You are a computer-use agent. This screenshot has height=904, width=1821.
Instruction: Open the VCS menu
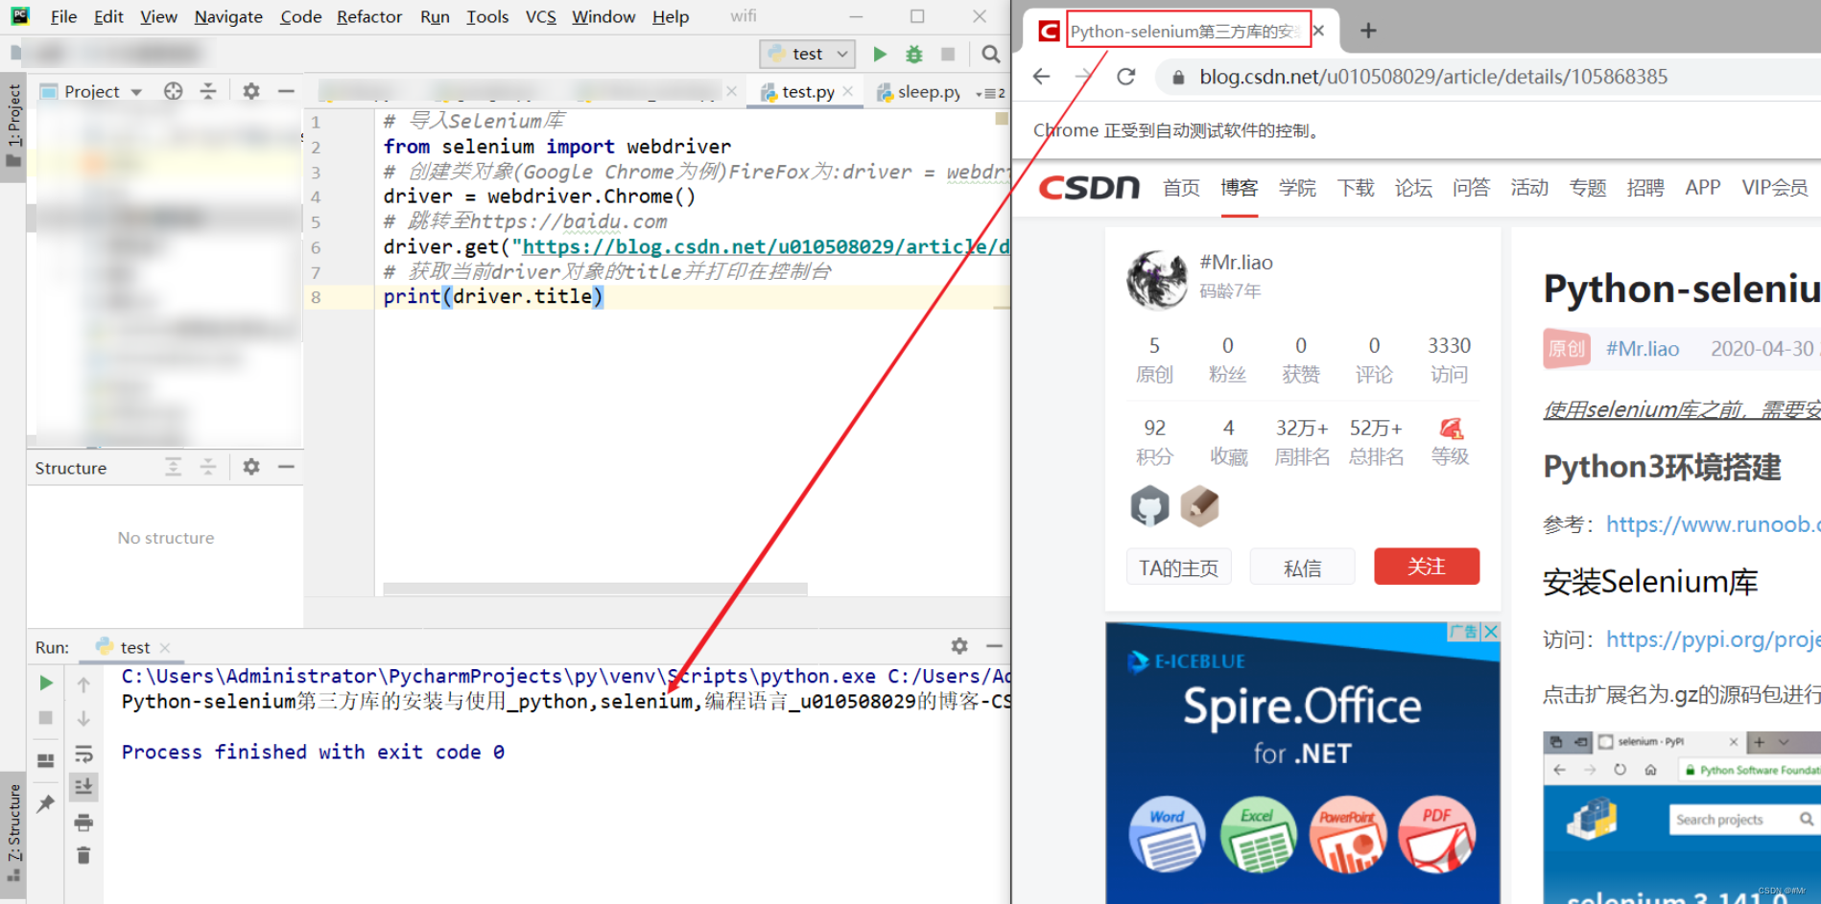pyautogui.click(x=541, y=16)
